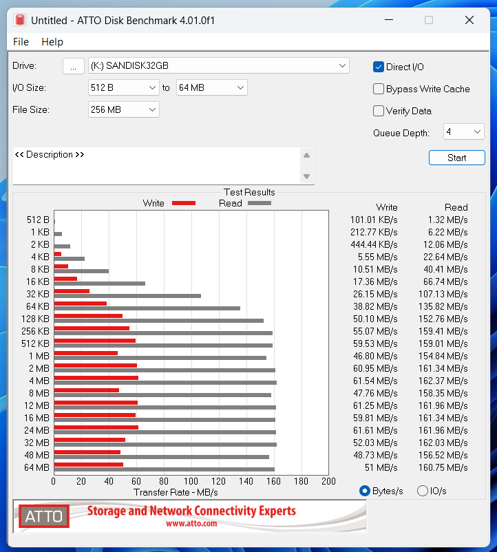Click the 8 KB read value 40.41 MB/s

445,270
